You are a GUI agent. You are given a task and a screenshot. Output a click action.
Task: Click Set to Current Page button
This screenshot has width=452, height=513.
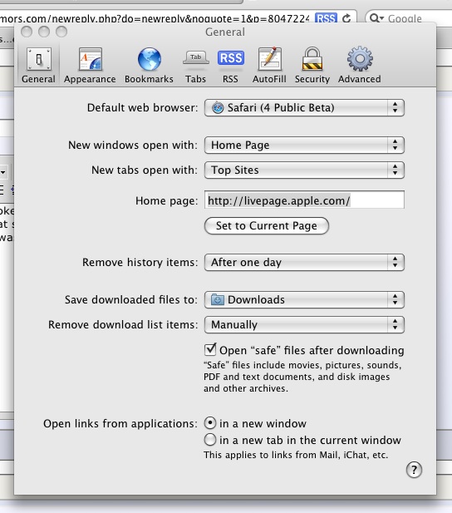coord(267,226)
